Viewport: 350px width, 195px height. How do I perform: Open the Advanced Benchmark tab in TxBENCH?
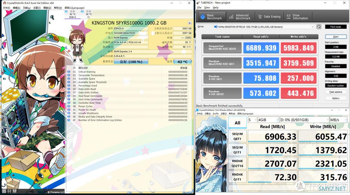click(240, 17)
